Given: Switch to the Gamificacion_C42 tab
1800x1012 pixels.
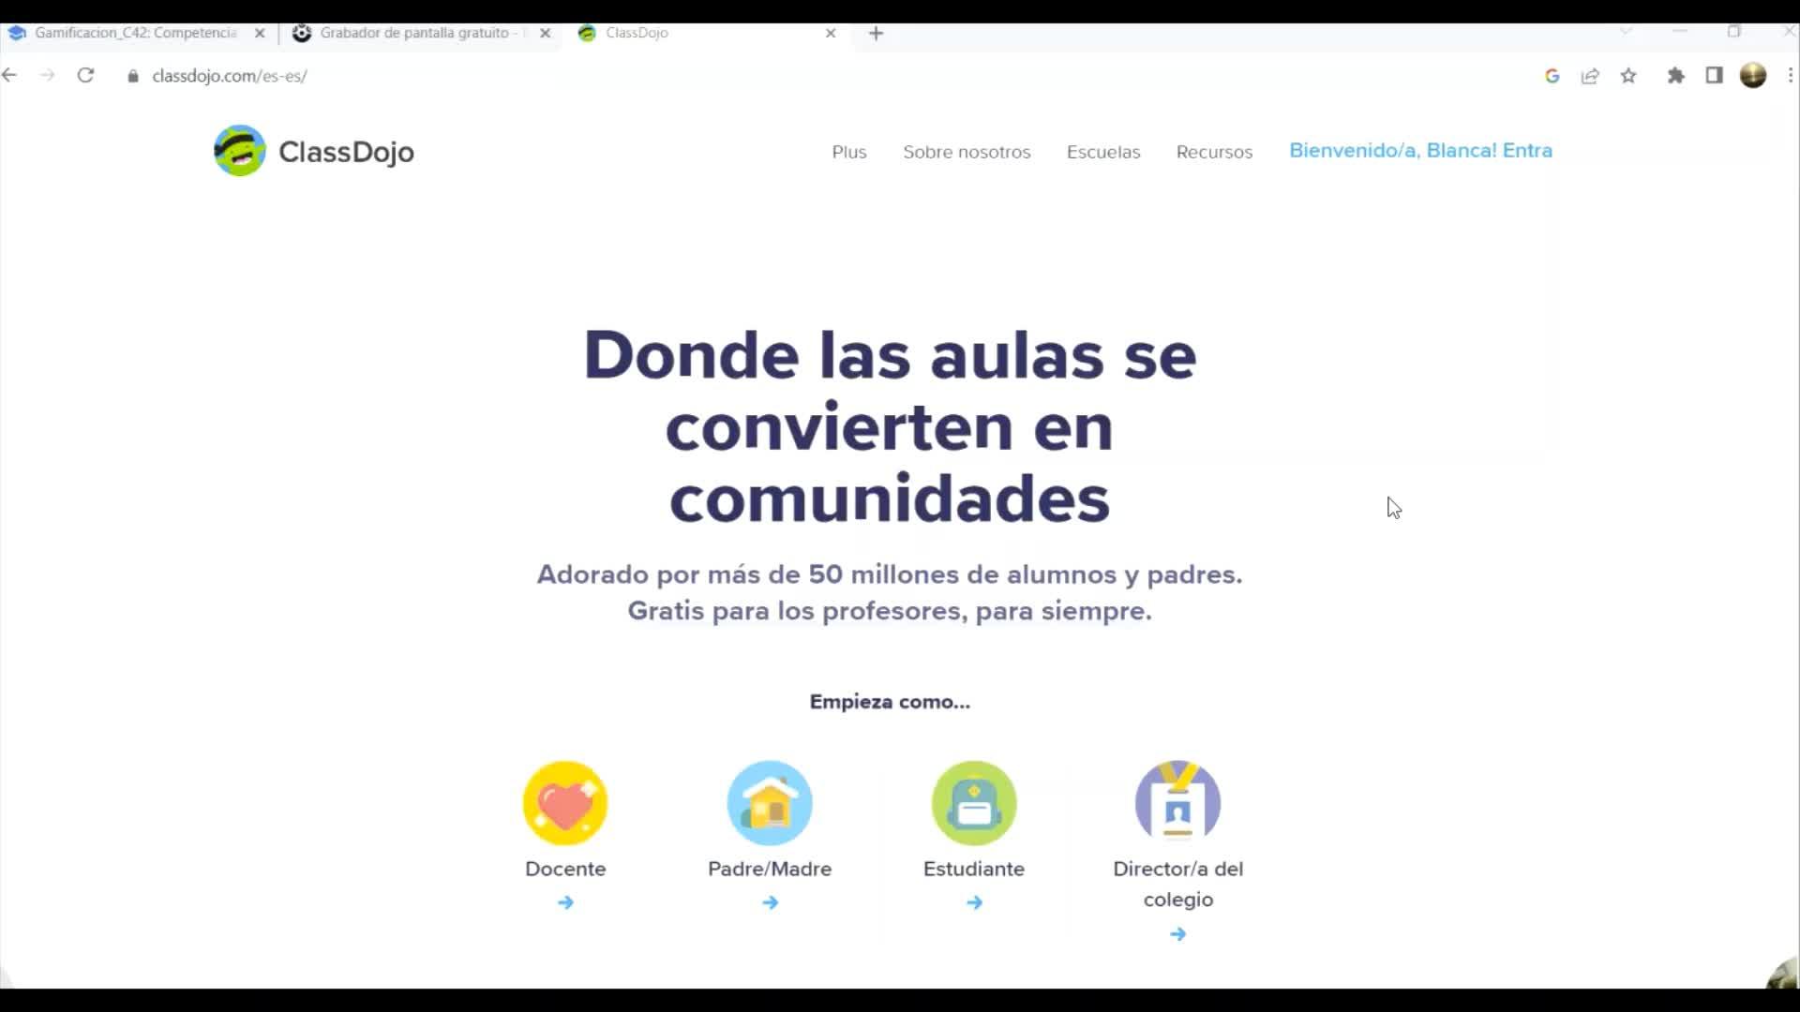Looking at the screenshot, I should pos(135,33).
